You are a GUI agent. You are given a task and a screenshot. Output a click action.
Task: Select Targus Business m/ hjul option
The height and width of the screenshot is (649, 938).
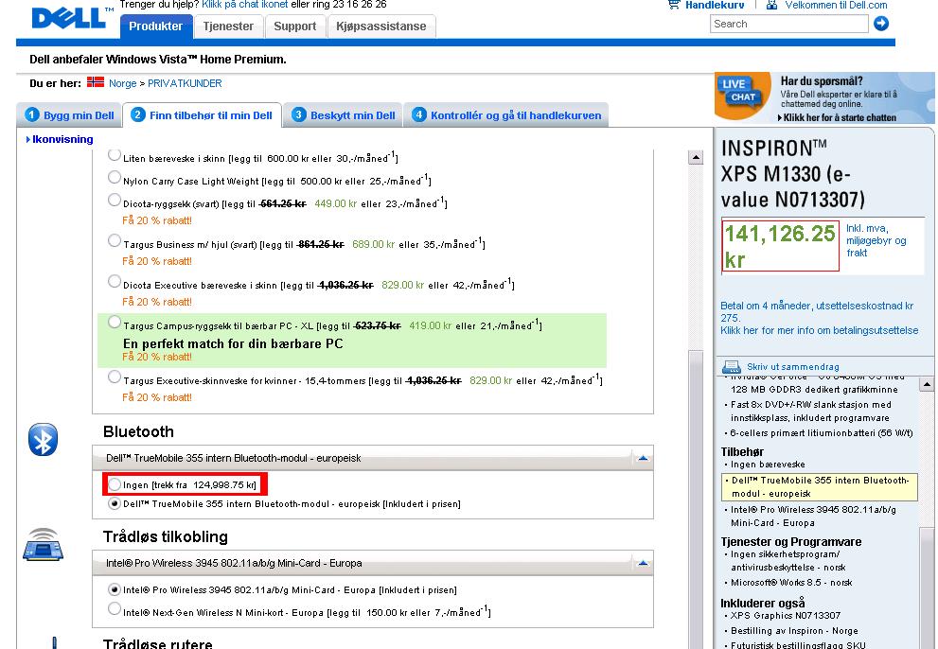[x=115, y=241]
